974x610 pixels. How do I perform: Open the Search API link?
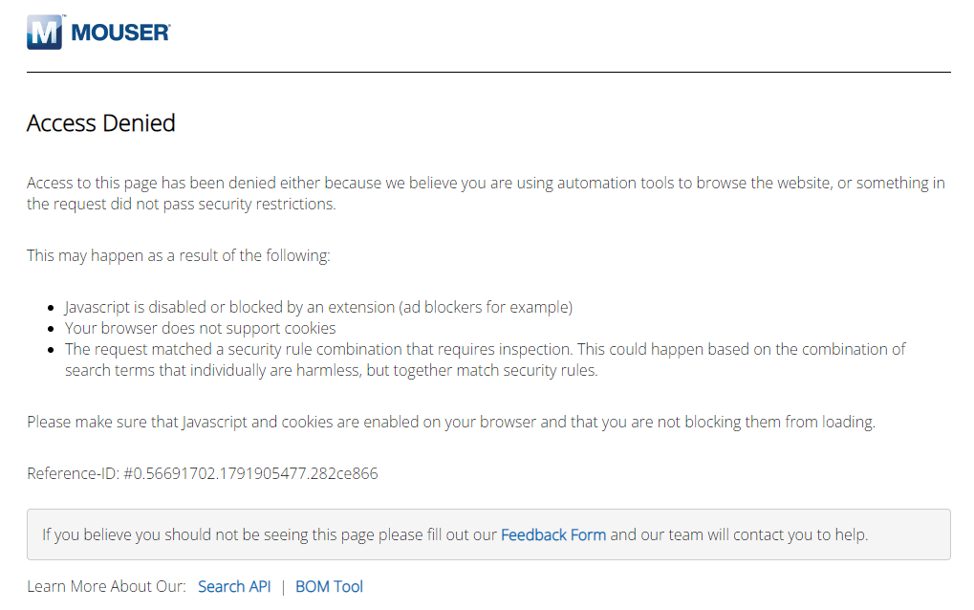234,586
